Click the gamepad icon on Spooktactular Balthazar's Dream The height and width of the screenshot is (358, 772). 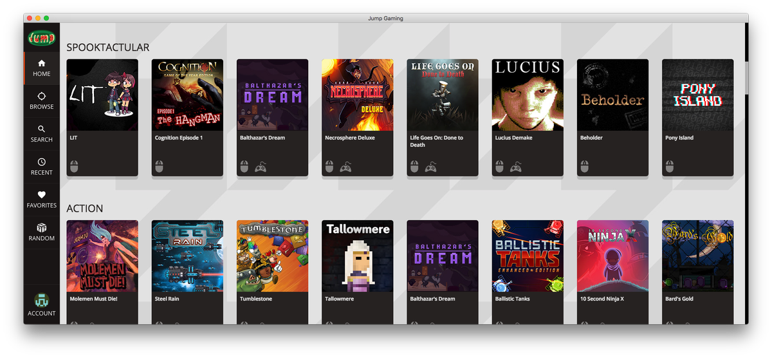pos(261,167)
